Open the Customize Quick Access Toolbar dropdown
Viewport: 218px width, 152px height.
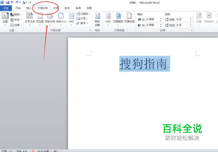(30, 3)
